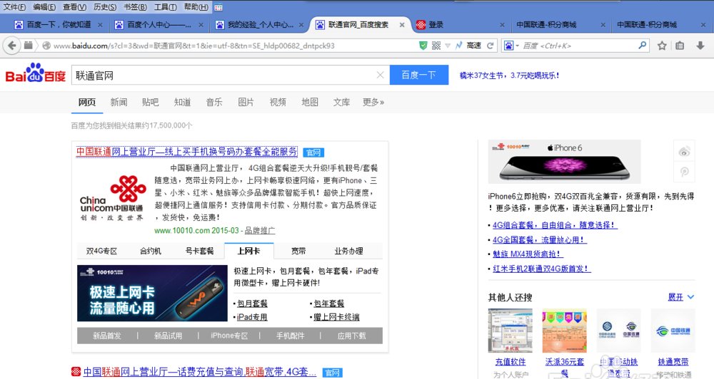
Task: Open the 工具(T) menu
Action: 166,7
